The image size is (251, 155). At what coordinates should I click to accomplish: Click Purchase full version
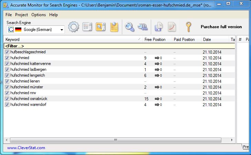coord(221,27)
